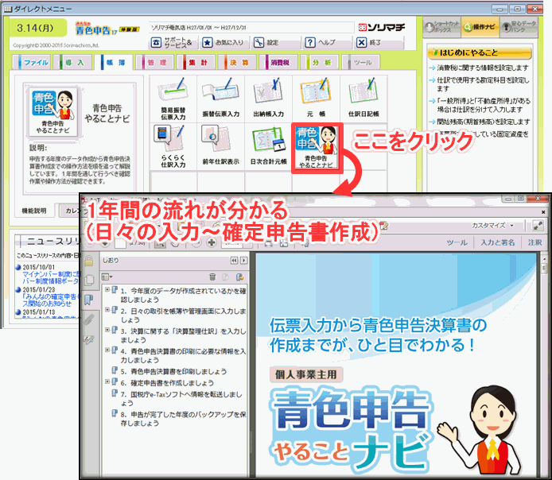The width and height of the screenshot is (552, 480).
Task: Open bookmark options dropdown menu
Action: coord(107,277)
